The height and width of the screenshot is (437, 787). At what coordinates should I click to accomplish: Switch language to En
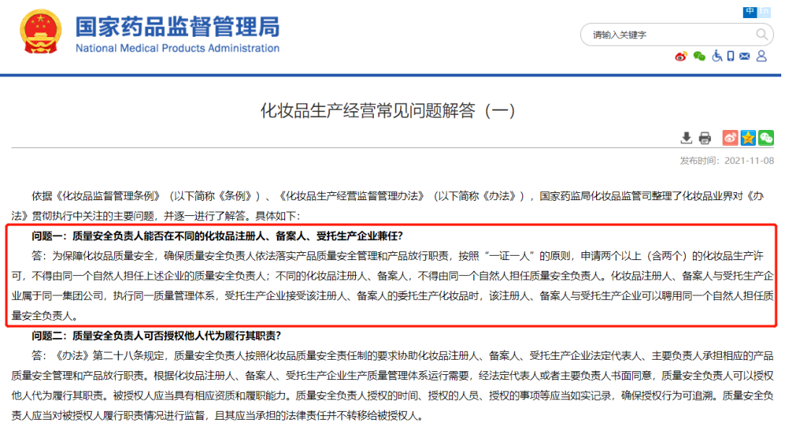(765, 12)
